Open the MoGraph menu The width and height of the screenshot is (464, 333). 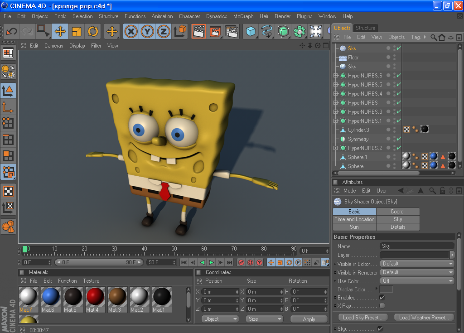[x=243, y=16]
